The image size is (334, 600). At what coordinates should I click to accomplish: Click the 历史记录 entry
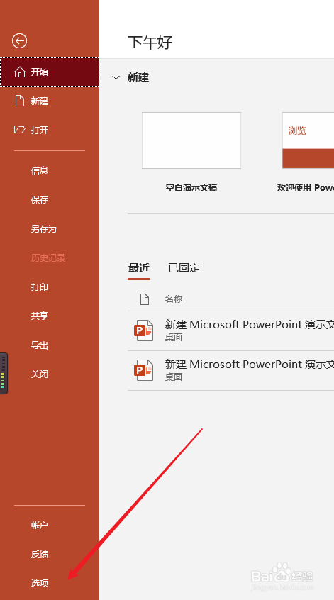point(50,258)
